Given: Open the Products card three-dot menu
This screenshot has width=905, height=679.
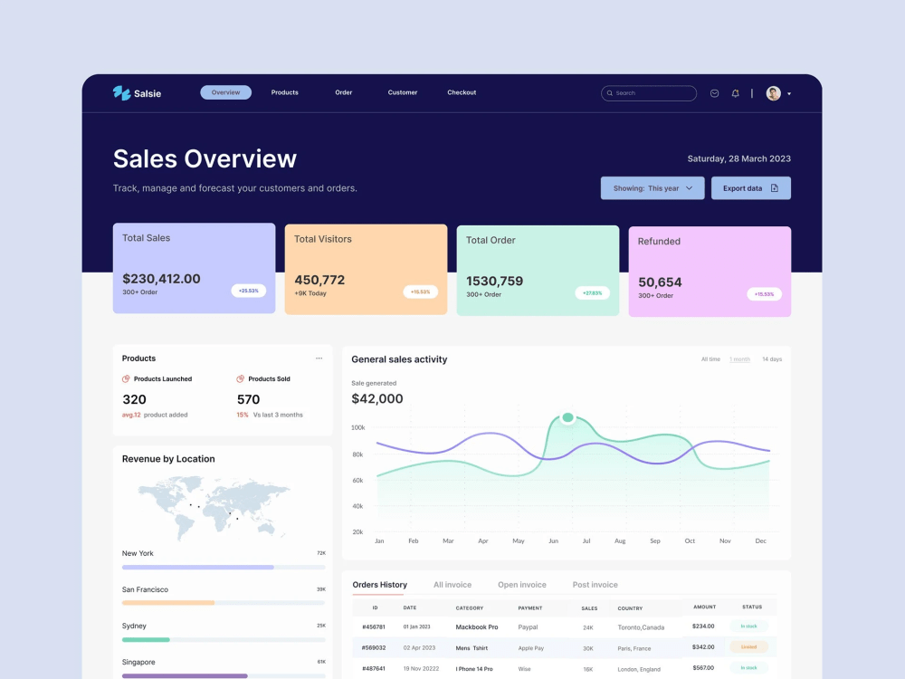Looking at the screenshot, I should 319,359.
